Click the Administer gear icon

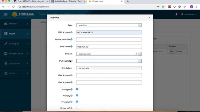(6, 63)
